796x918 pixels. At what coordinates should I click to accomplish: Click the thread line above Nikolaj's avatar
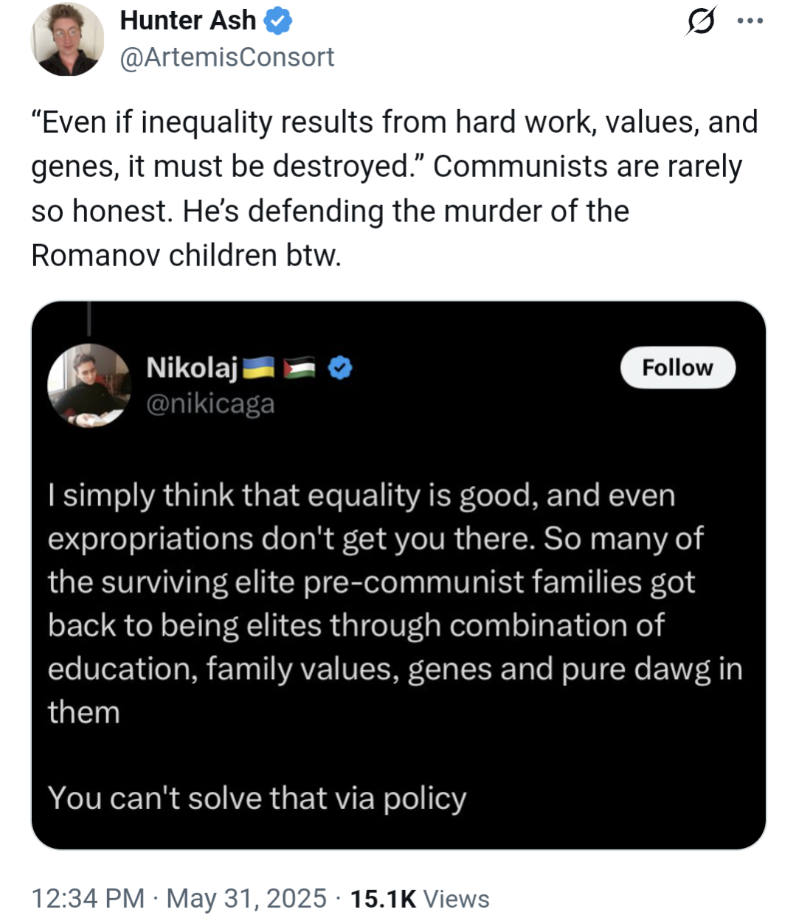pos(89,319)
